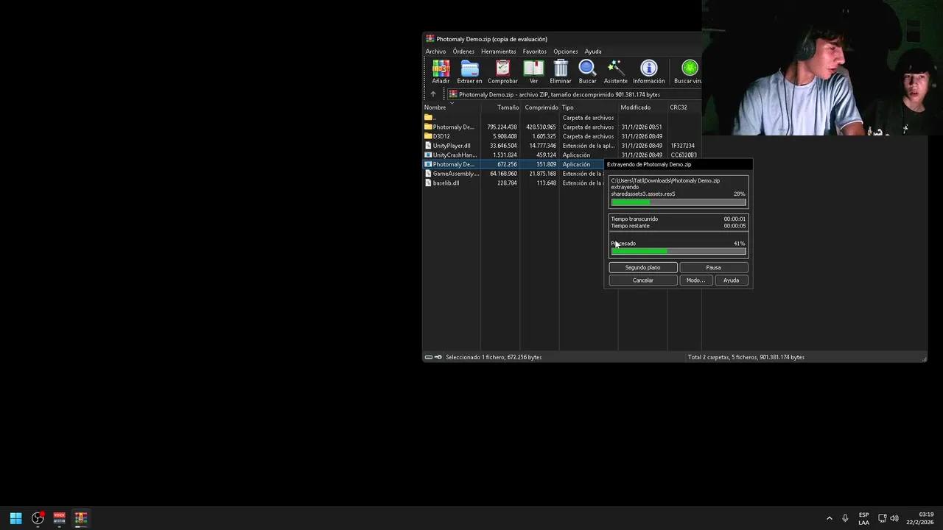
Task: Click the Ayuda button in the extraction dialog
Action: tap(731, 280)
